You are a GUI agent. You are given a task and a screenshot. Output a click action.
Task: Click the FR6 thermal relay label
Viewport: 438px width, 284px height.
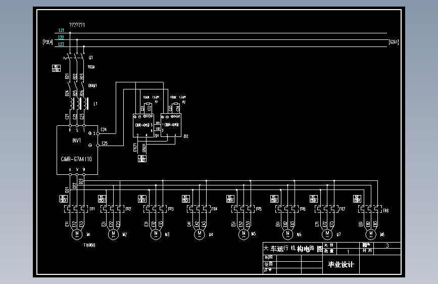coord(303,209)
